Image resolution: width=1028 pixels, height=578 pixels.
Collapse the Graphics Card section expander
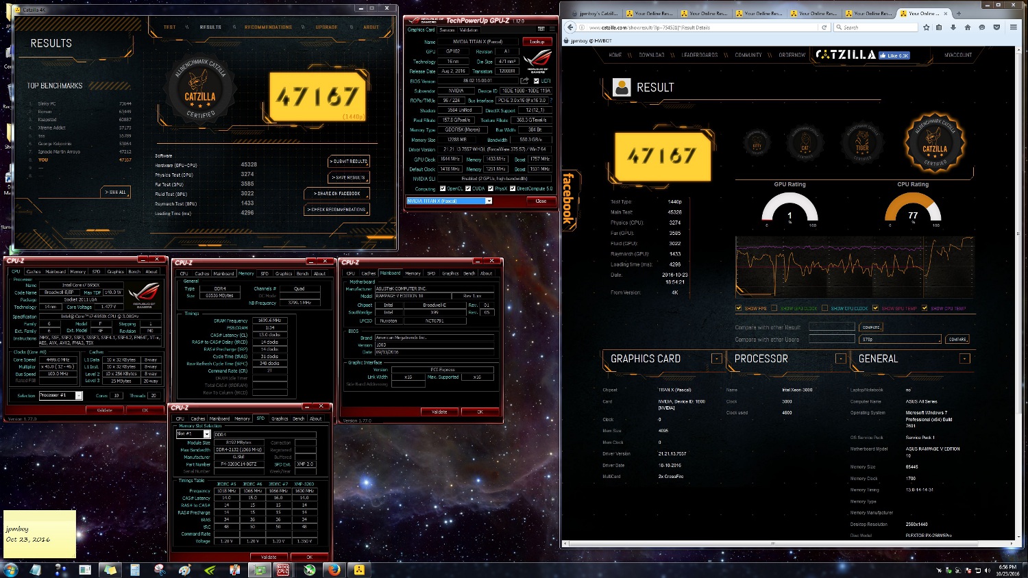716,359
